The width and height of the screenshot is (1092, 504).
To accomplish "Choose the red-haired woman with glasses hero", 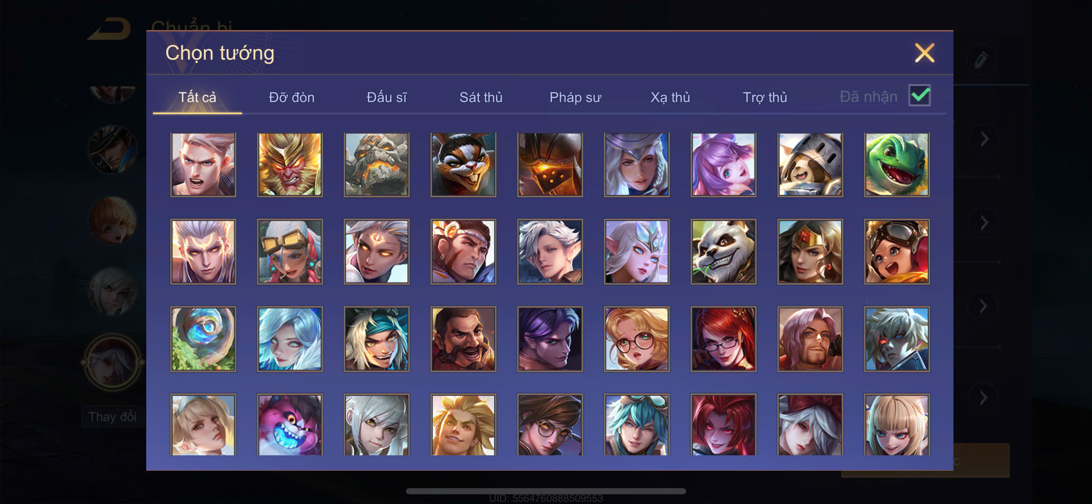I will point(723,339).
